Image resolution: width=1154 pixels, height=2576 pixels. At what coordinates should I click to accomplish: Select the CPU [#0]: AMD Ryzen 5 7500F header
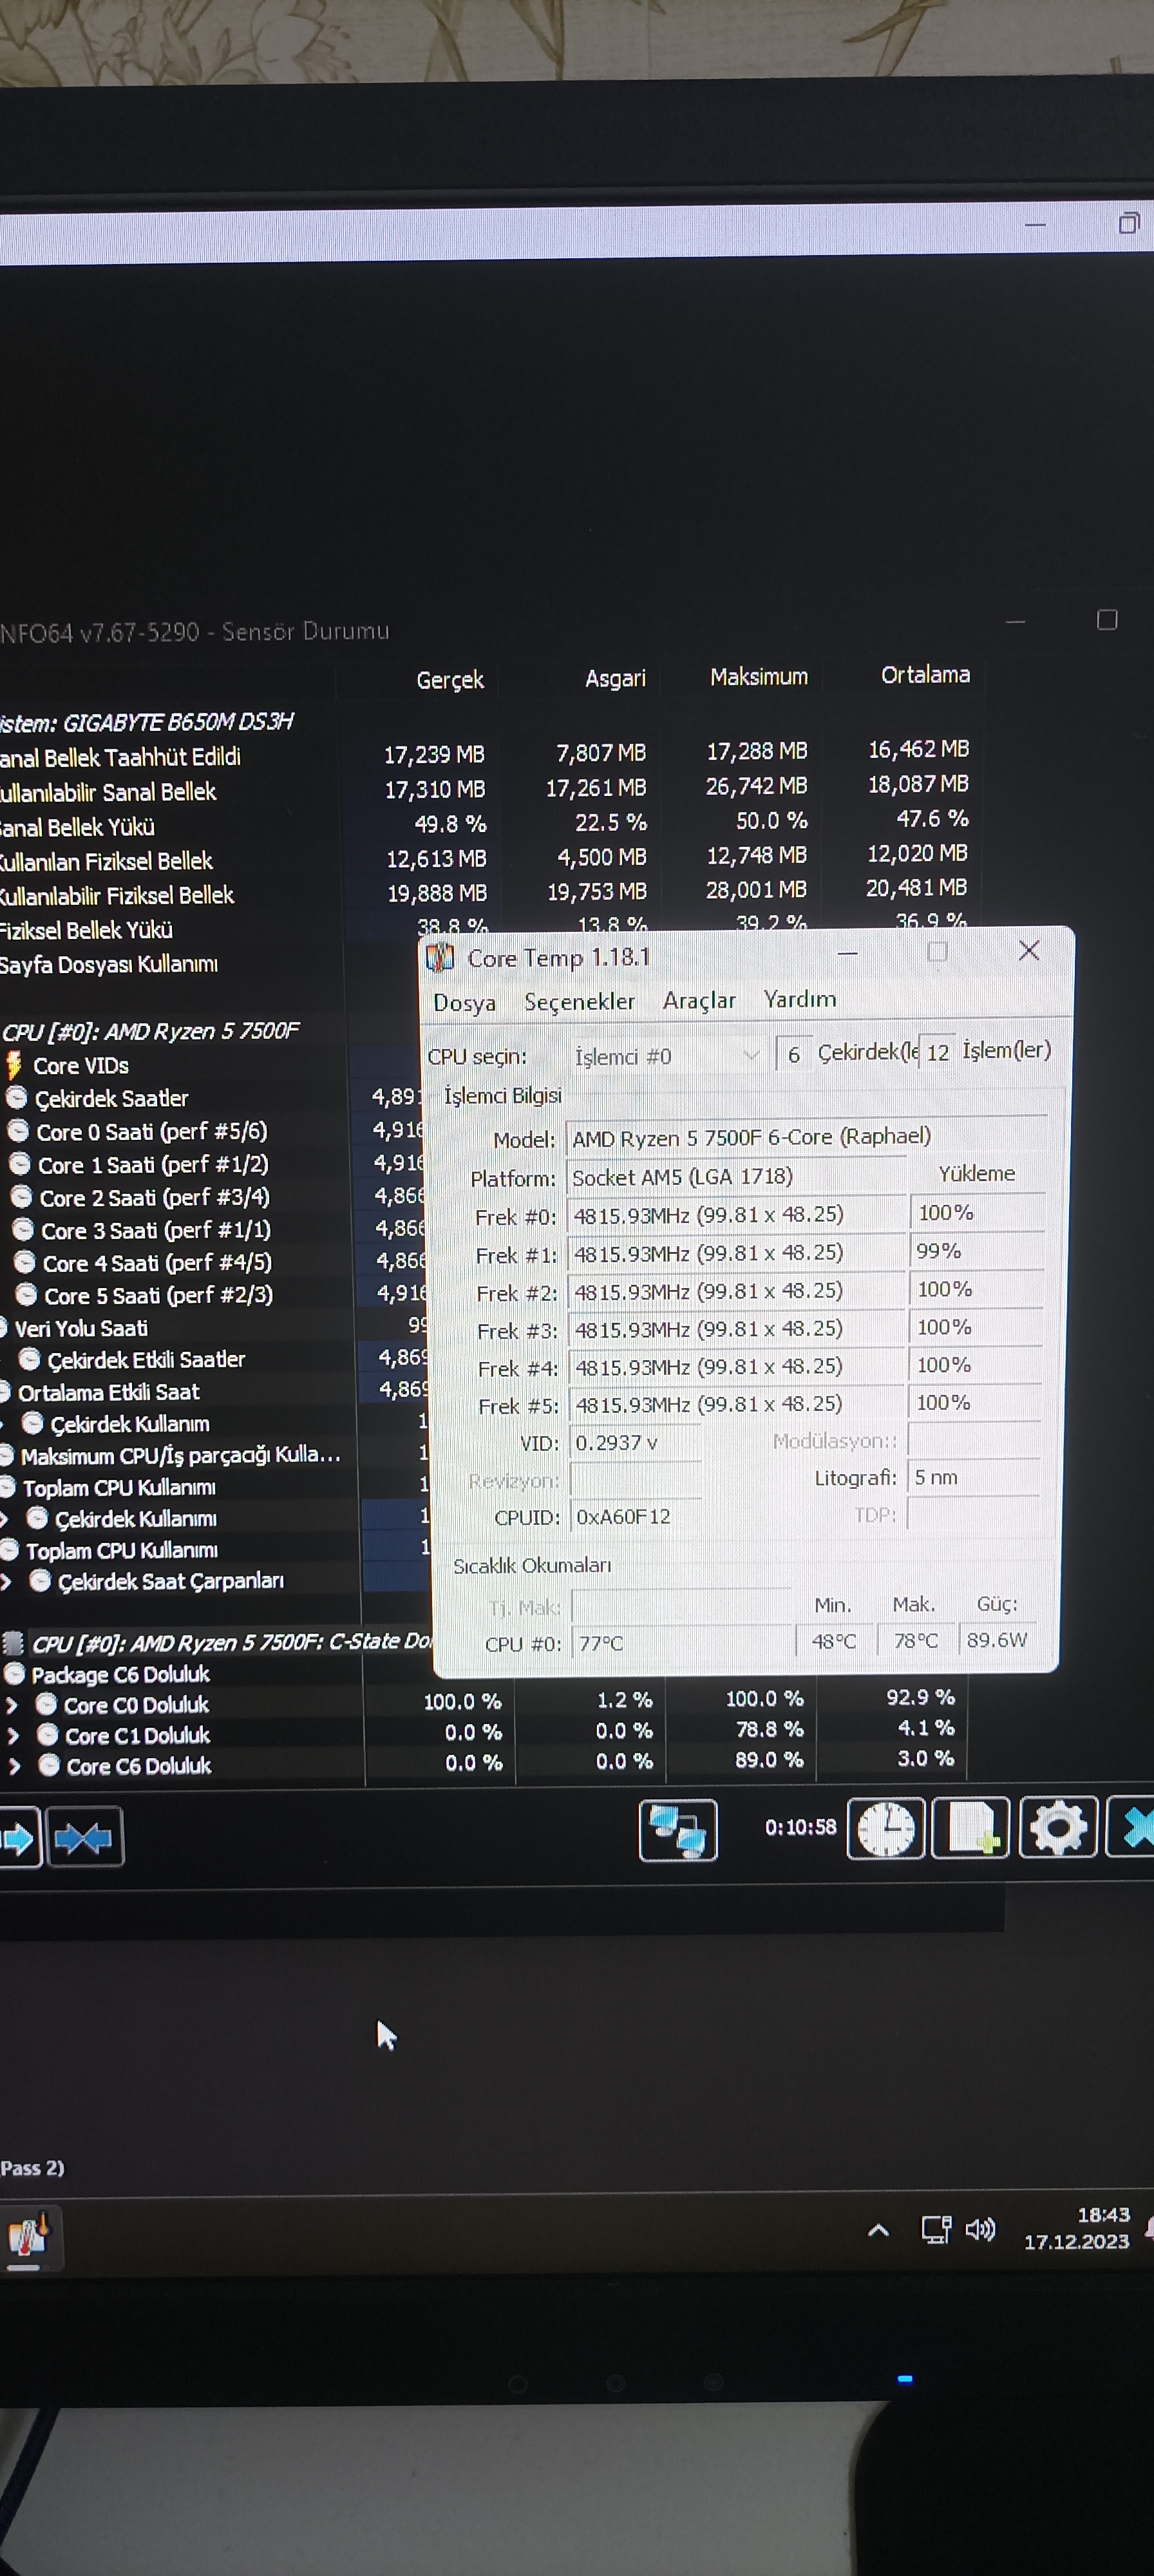[150, 1031]
